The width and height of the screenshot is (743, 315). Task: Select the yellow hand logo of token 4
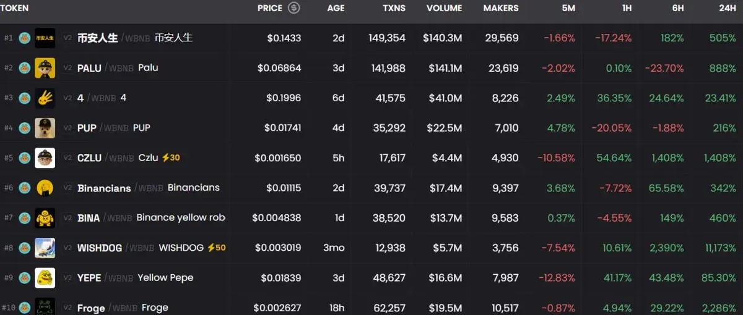45,98
